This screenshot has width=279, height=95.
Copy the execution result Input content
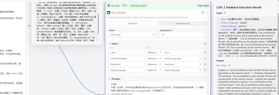point(224,13)
